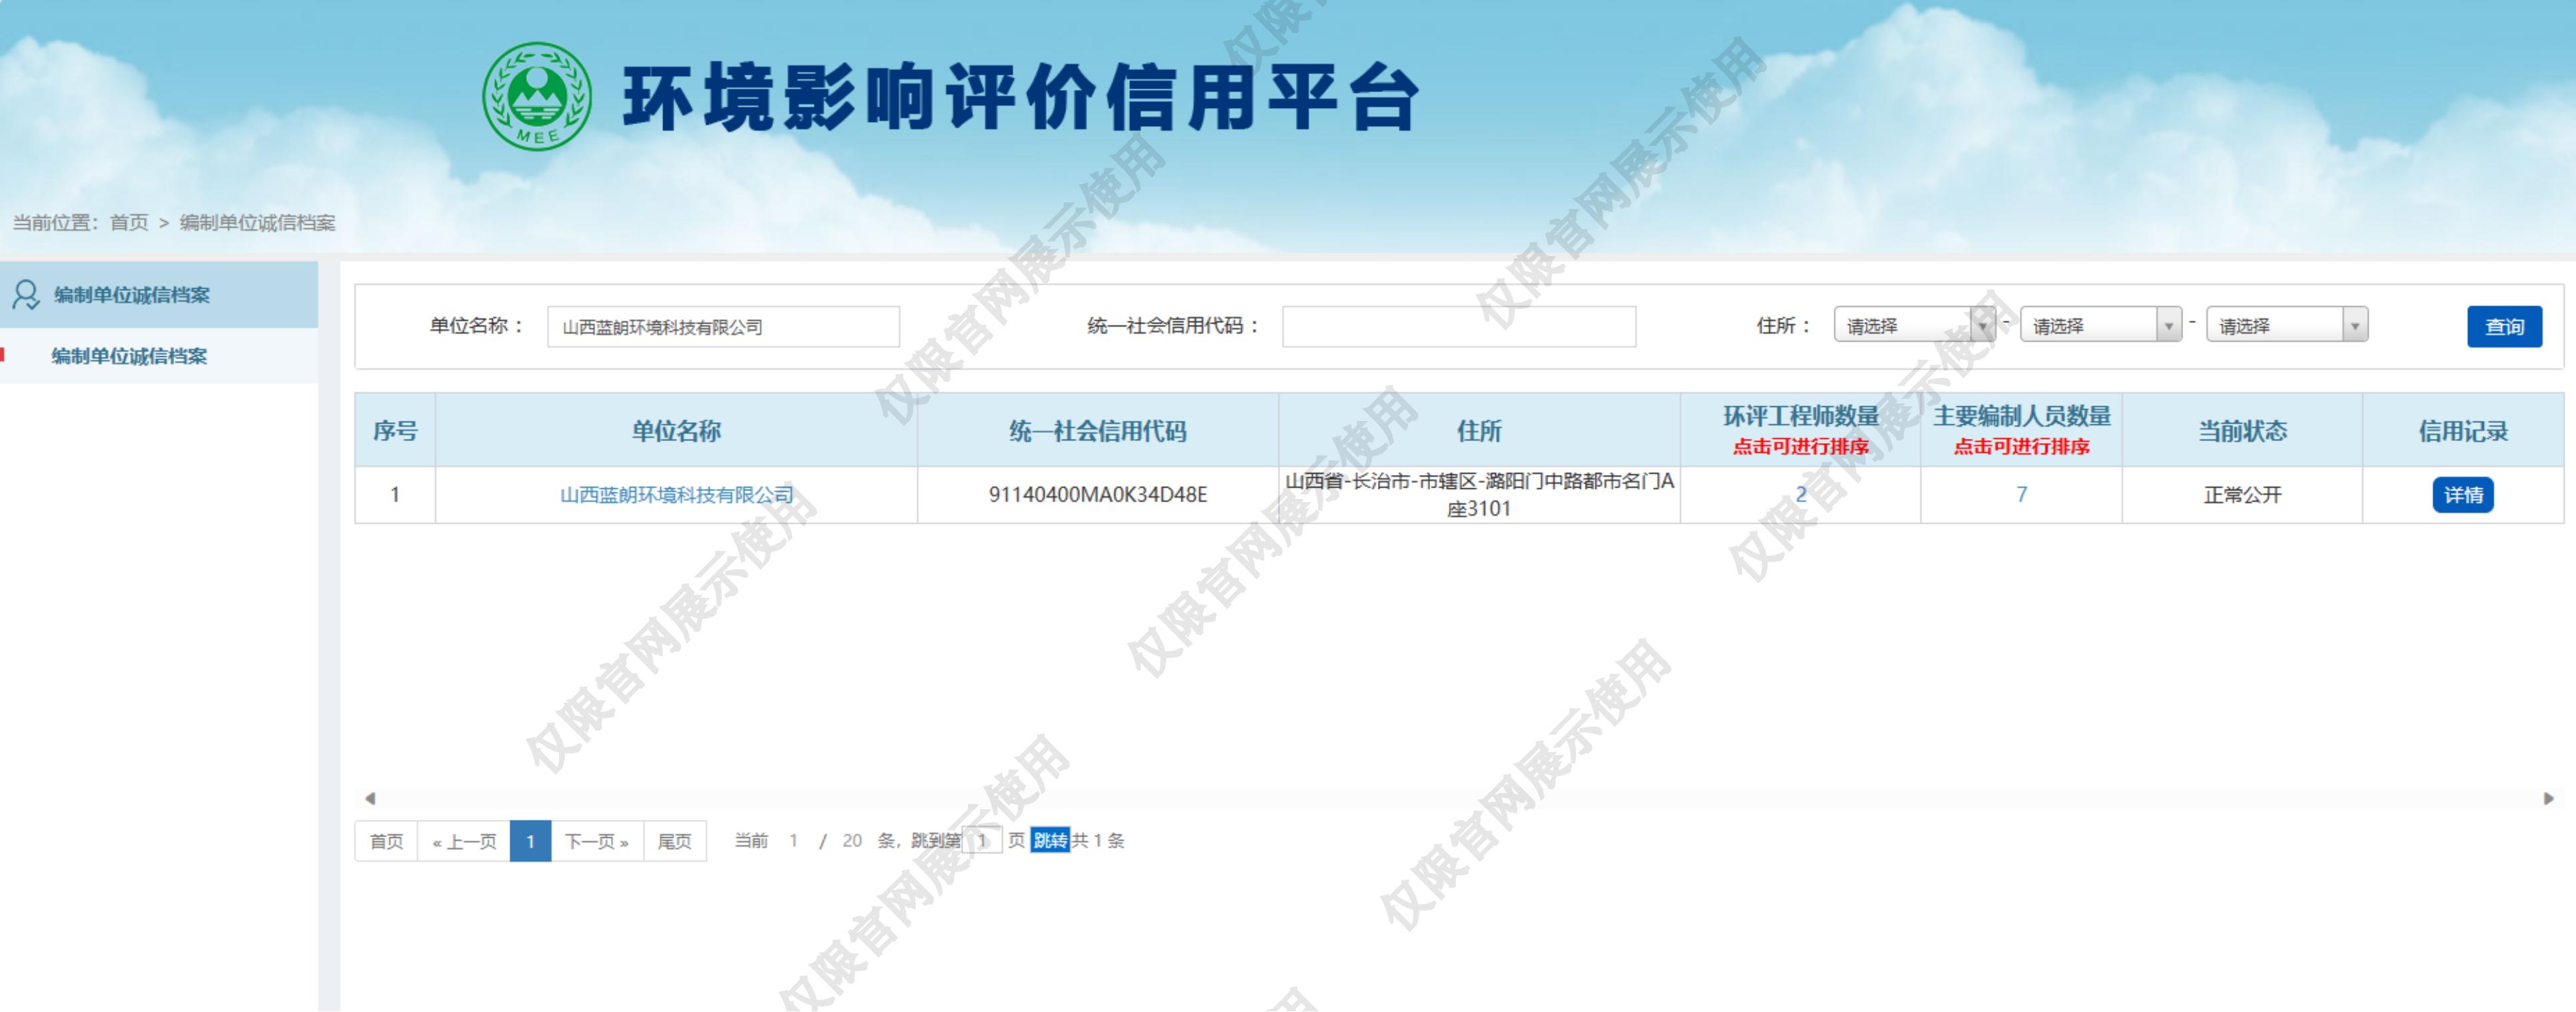The height and width of the screenshot is (1012, 2576).
Task: Click the user icon beside 编制单位诚信档案
Action: coord(25,294)
